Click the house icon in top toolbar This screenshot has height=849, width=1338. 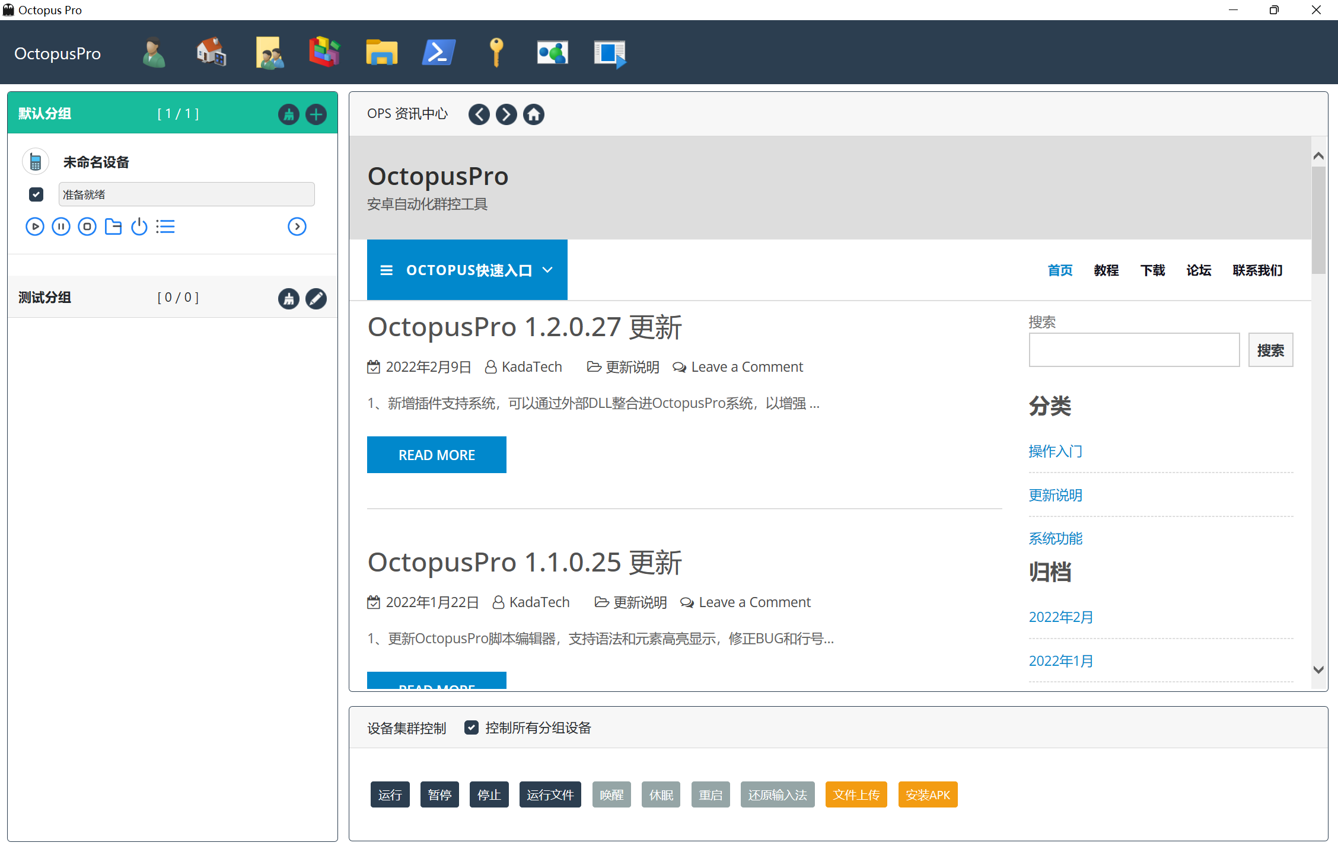click(211, 53)
